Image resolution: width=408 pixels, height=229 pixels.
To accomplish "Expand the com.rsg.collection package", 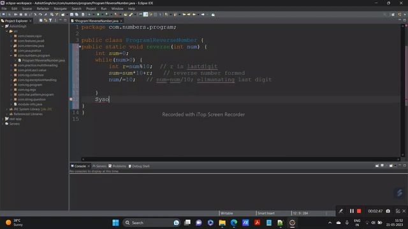I will [11, 75].
